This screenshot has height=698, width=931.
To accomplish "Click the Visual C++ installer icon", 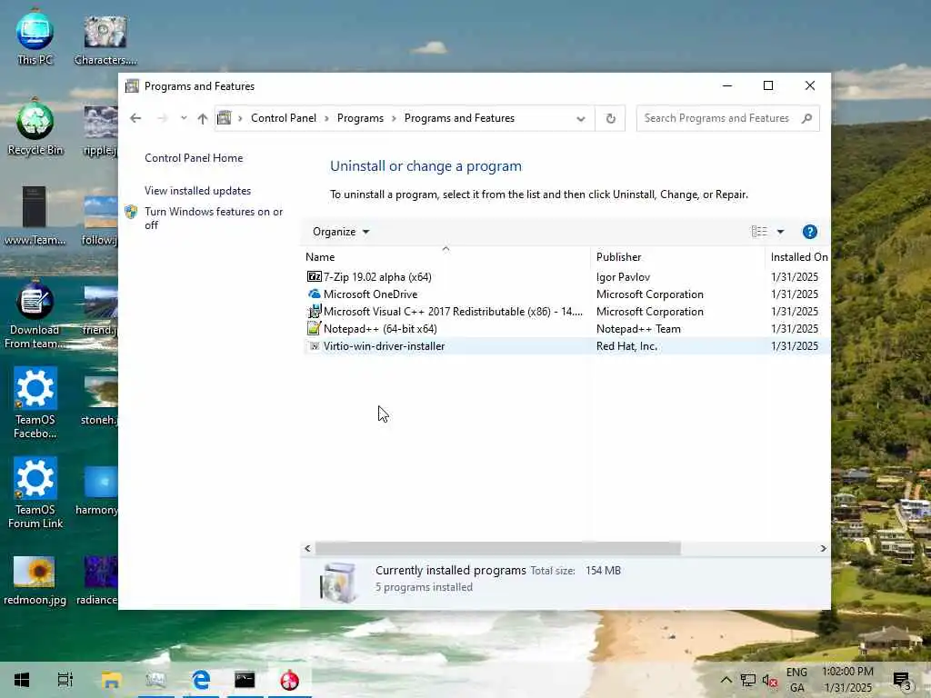I will coord(314,311).
